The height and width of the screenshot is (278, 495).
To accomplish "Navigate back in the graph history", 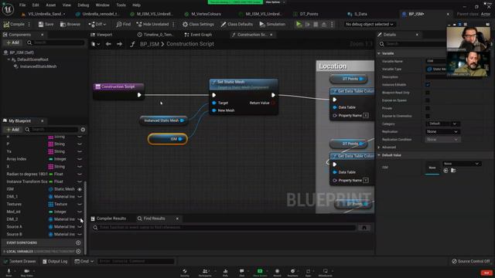I will [108, 44].
